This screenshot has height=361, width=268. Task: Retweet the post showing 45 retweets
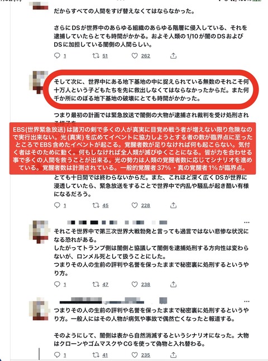[x=96, y=205]
